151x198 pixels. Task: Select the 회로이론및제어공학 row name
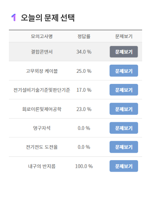click(x=42, y=109)
